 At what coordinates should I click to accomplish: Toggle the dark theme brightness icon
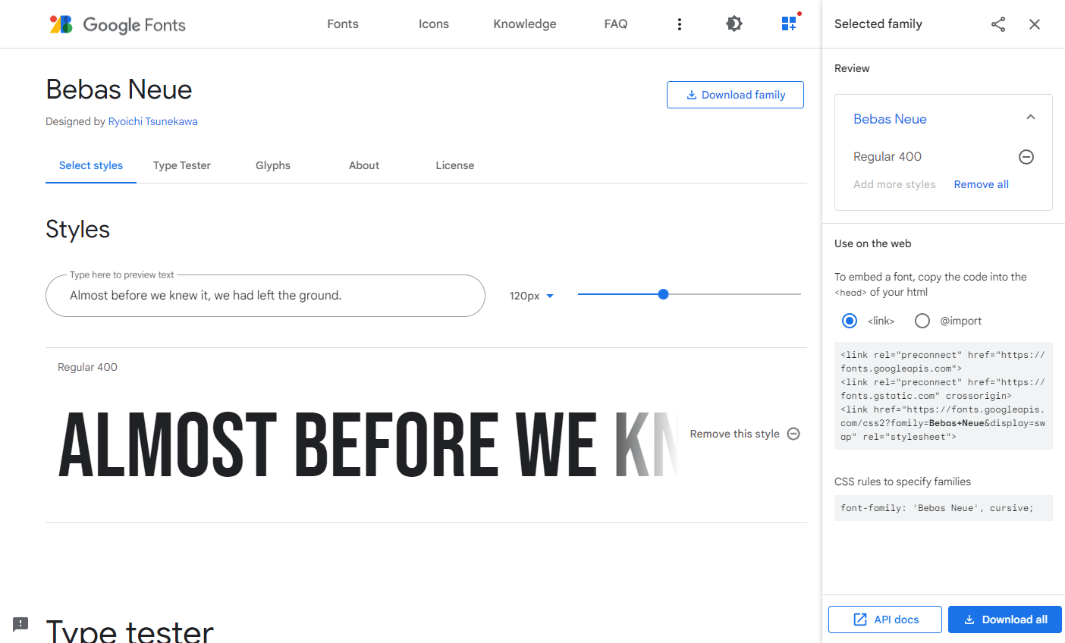tap(734, 24)
